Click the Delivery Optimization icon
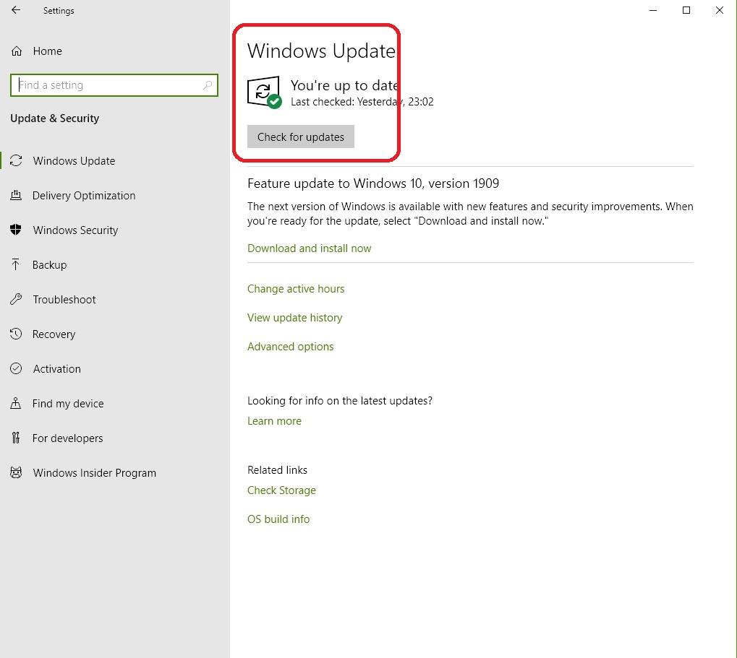The image size is (737, 658). pyautogui.click(x=16, y=196)
